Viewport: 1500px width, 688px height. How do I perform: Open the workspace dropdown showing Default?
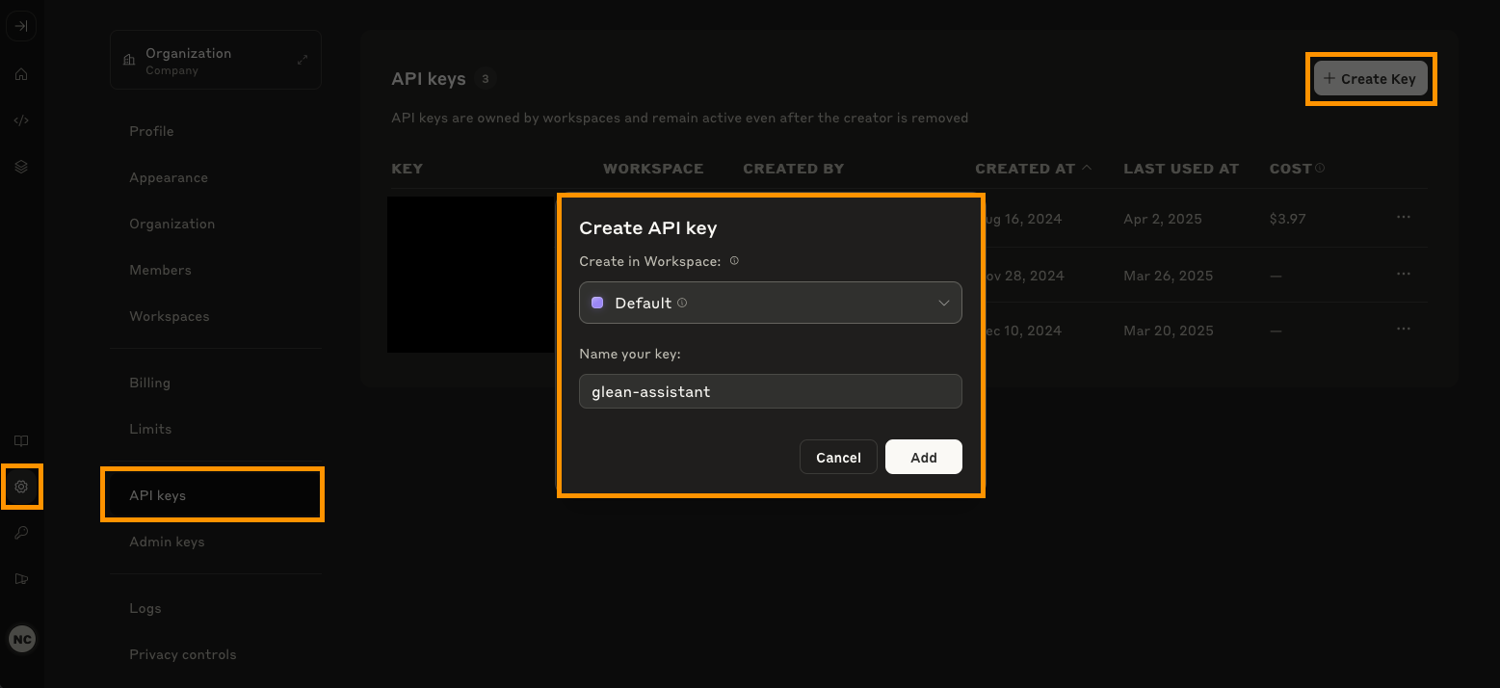[x=770, y=302]
